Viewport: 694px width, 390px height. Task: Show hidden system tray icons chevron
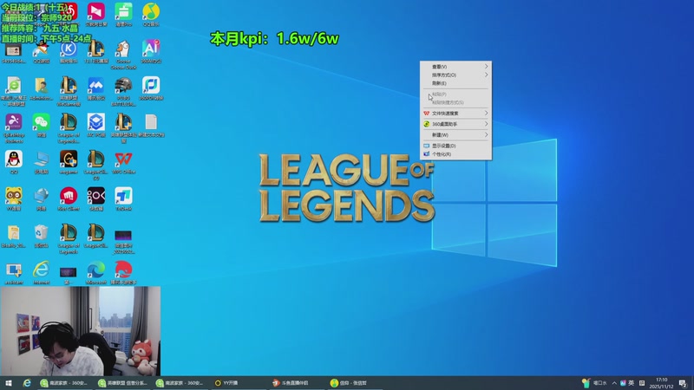point(614,383)
